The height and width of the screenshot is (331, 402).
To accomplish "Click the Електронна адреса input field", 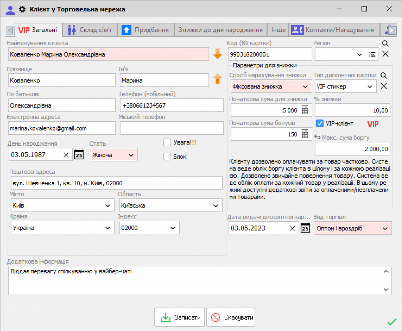I will [x=62, y=128].
